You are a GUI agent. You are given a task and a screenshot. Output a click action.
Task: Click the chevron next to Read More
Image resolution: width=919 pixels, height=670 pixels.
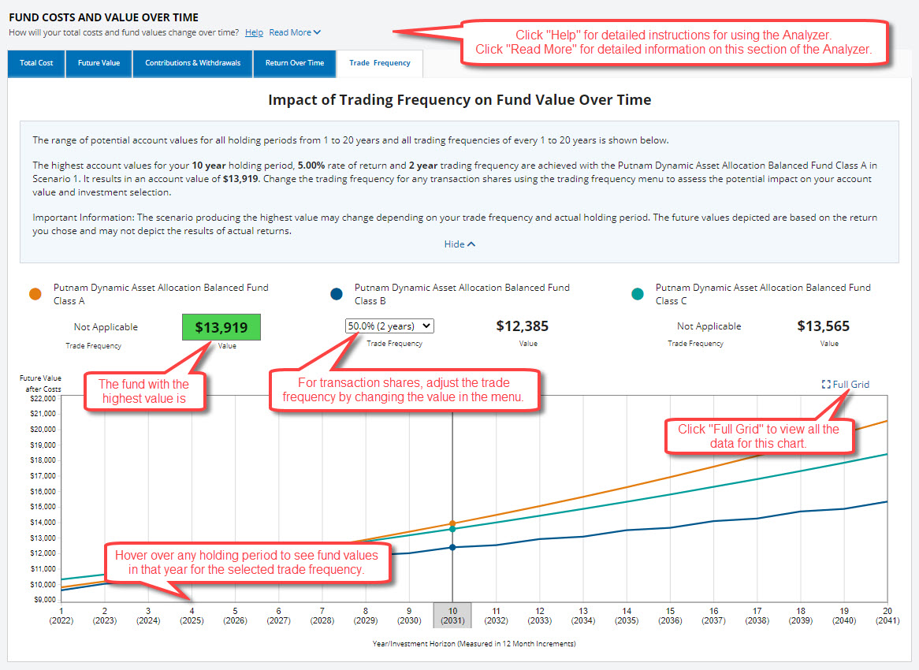tap(318, 32)
